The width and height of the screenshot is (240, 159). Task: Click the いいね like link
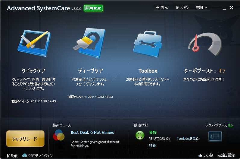(208, 155)
